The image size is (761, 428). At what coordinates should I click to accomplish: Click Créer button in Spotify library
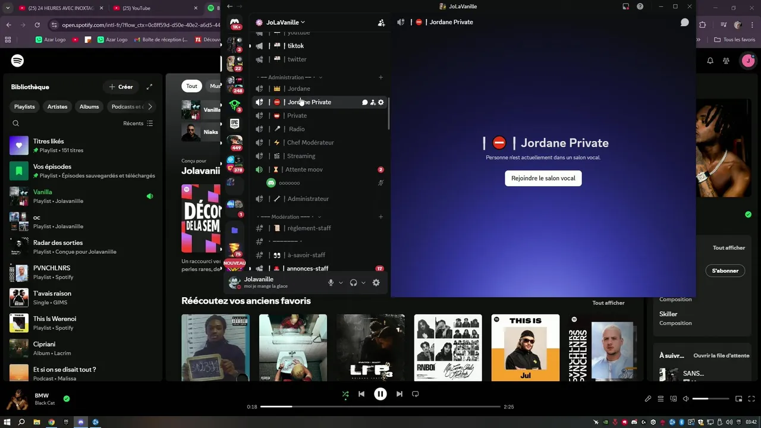(x=121, y=87)
